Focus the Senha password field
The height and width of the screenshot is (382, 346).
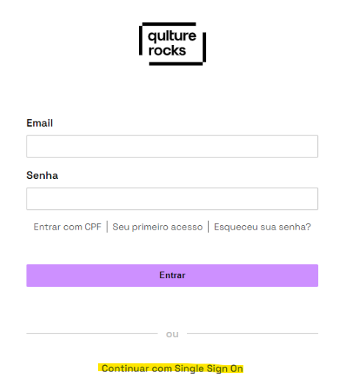tap(172, 199)
